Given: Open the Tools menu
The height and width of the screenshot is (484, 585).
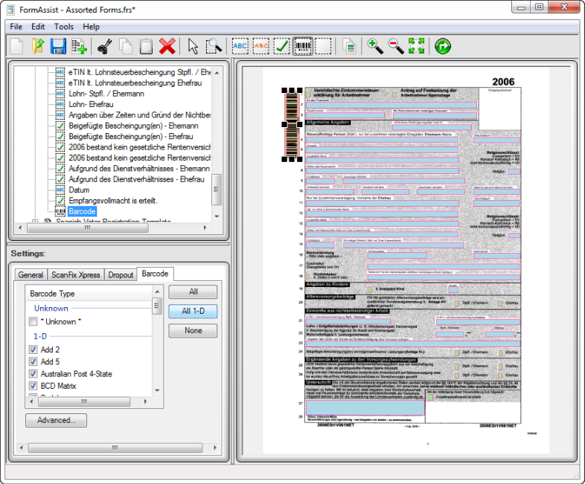Looking at the screenshot, I should (x=64, y=27).
